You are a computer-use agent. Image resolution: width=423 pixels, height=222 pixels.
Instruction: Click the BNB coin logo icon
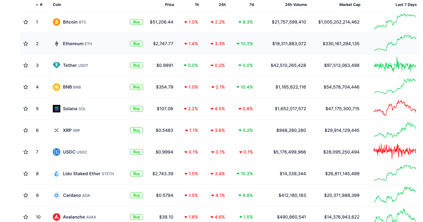pos(57,87)
